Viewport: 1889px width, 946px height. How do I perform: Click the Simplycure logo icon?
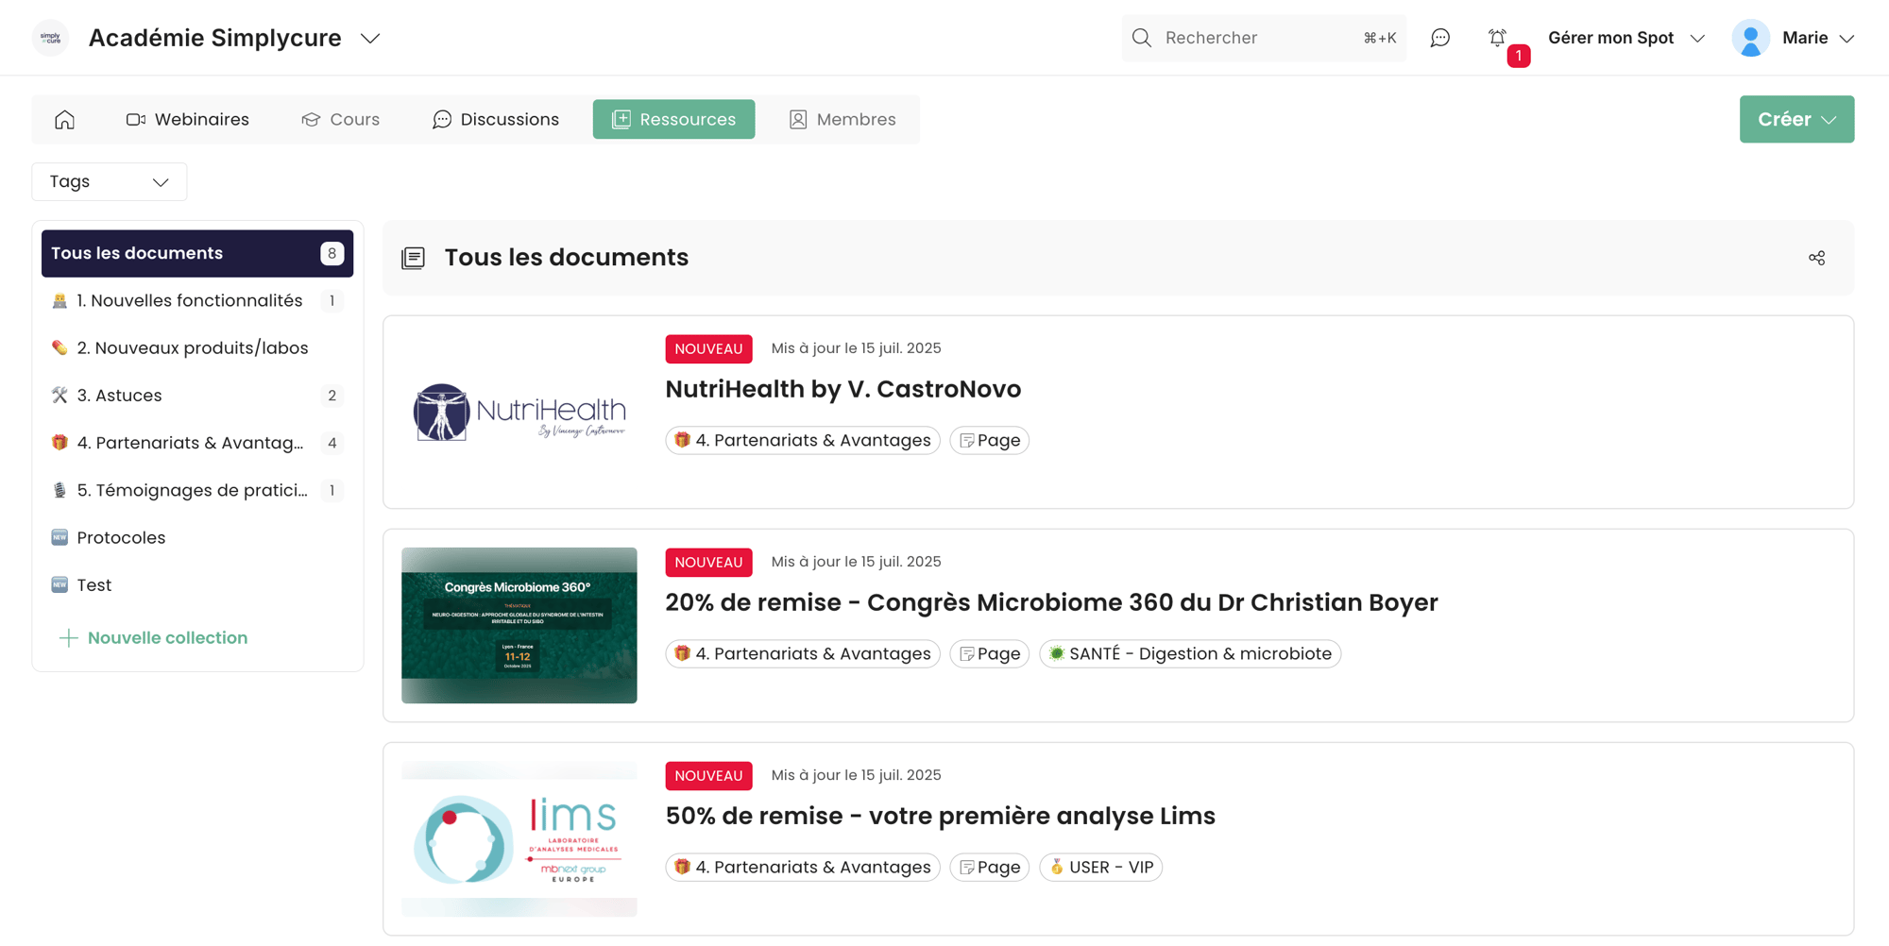coord(51,38)
